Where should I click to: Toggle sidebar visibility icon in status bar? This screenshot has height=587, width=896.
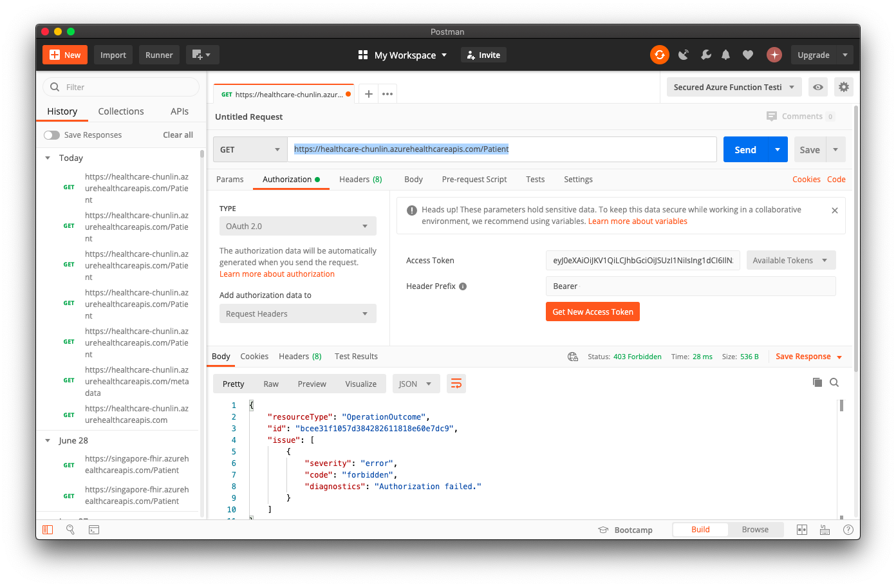(48, 530)
